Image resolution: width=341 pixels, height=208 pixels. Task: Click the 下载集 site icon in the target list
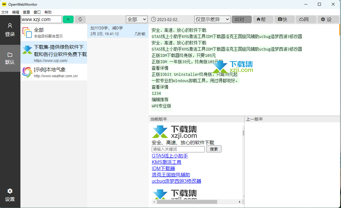(27, 50)
